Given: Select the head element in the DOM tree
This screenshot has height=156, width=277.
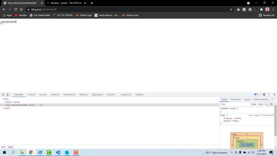Looking at the screenshot, I should (13, 102).
